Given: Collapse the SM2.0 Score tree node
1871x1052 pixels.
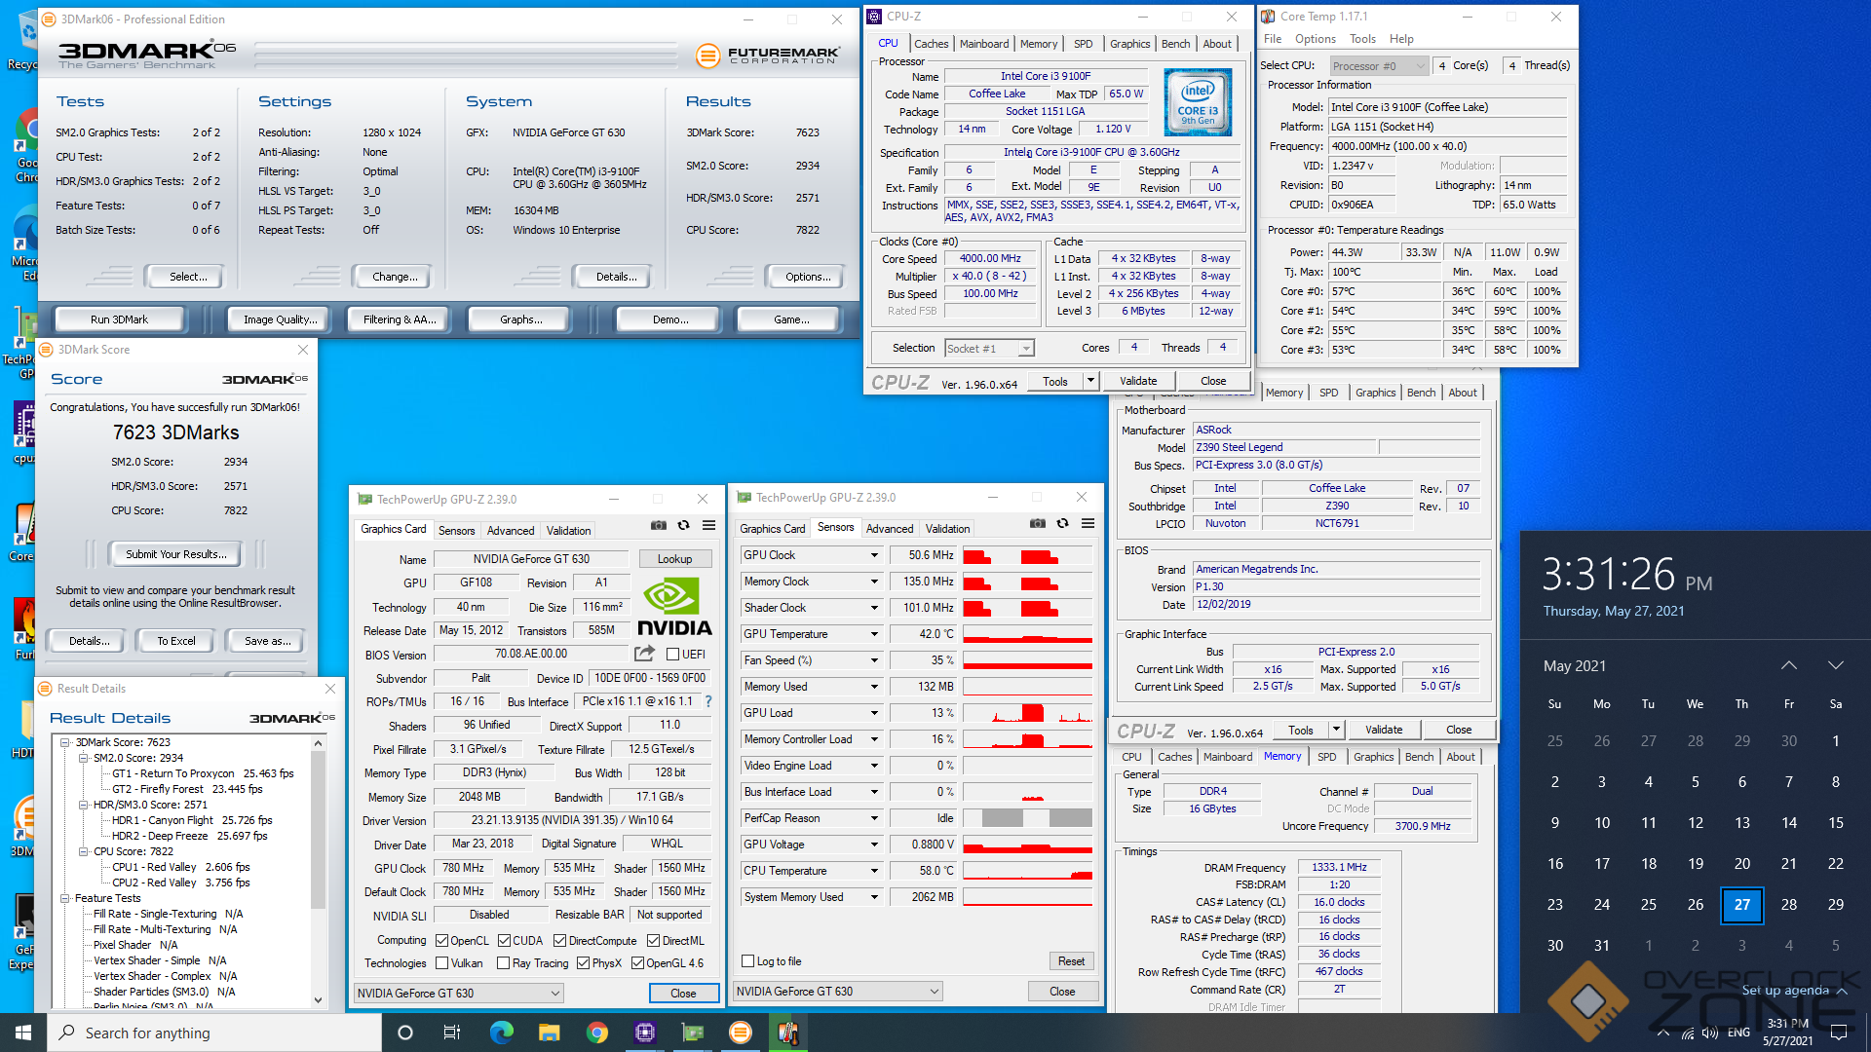Looking at the screenshot, I should 84,758.
